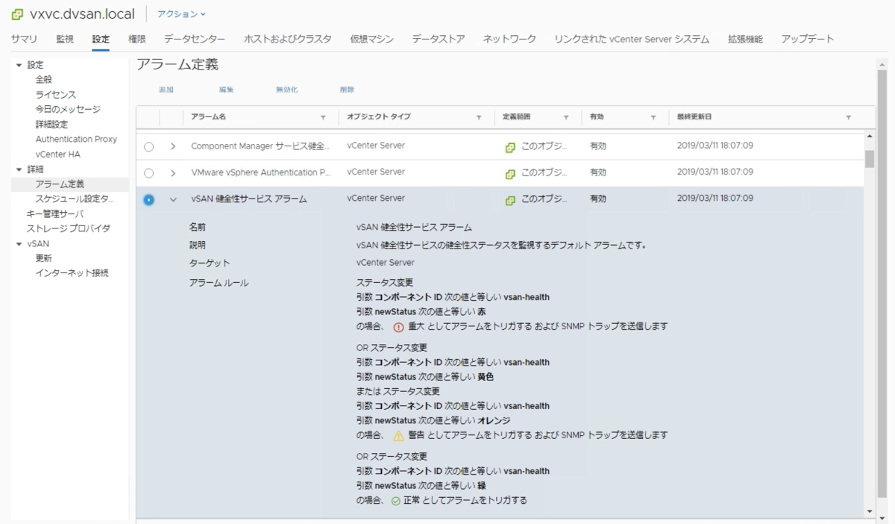The width and height of the screenshot is (895, 524).
Task: Open filter for 有効 column
Action: [653, 117]
